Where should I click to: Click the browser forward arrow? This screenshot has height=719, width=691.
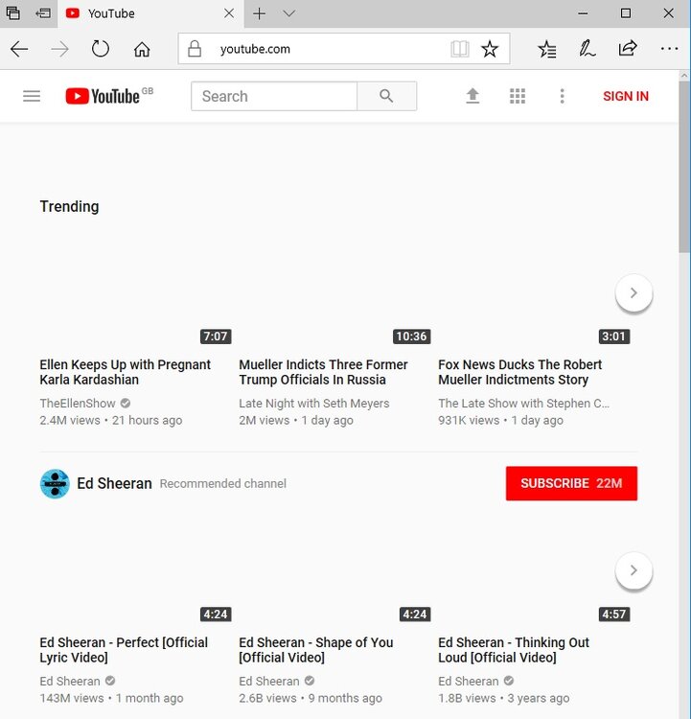[59, 49]
